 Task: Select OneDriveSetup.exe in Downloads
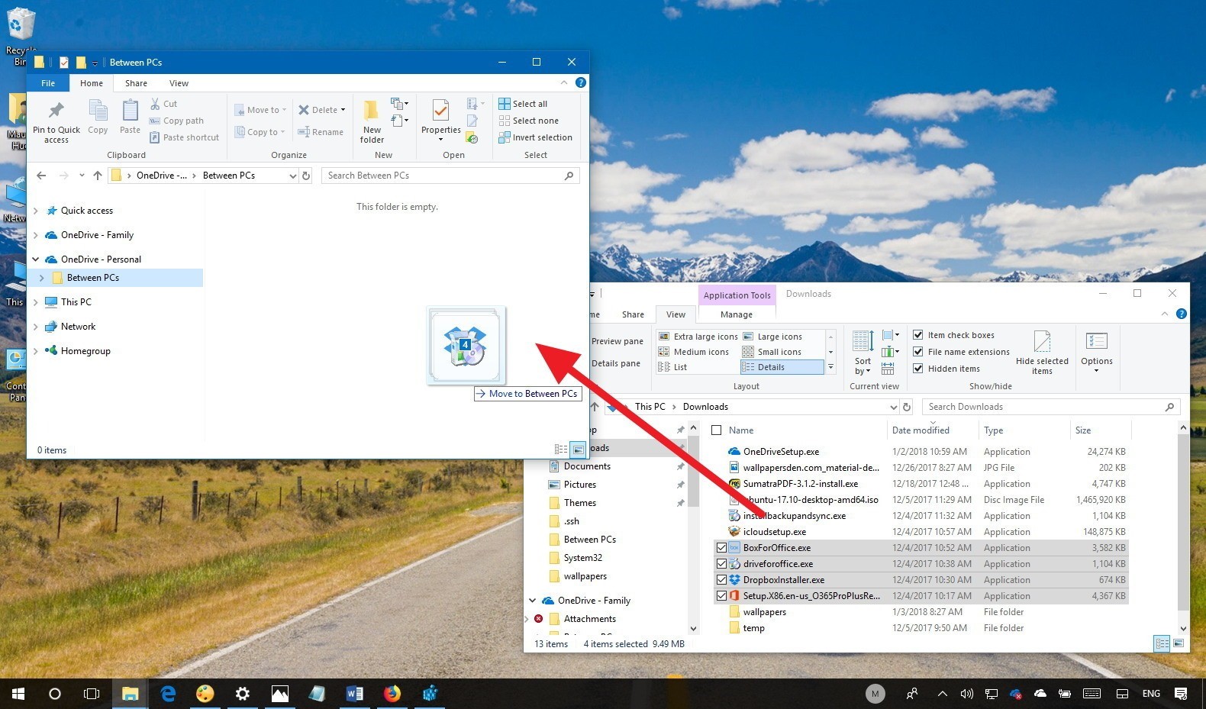782,451
